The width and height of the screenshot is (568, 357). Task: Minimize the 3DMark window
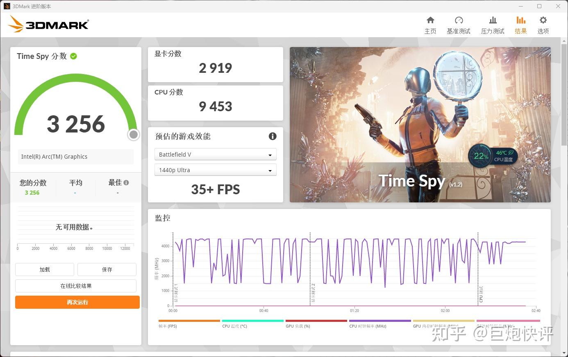click(x=521, y=6)
